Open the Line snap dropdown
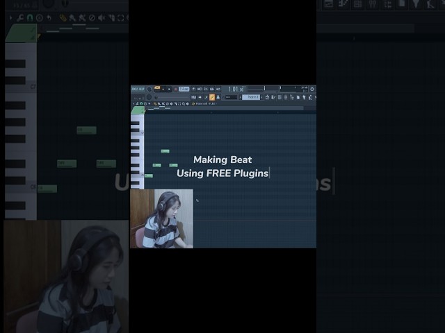Screen dimensions: 445x333 231,97
